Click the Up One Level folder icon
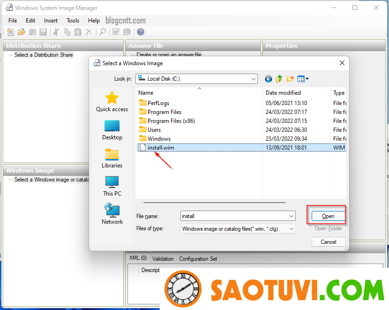This screenshot has width=389, height=310. coord(279,79)
